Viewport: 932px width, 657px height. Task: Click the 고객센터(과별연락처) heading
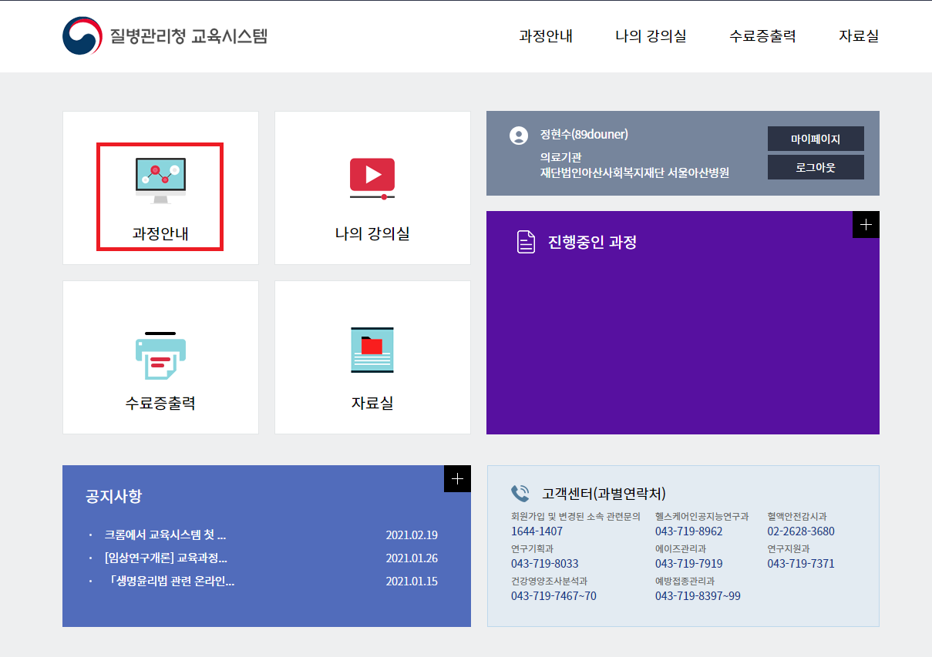click(604, 494)
